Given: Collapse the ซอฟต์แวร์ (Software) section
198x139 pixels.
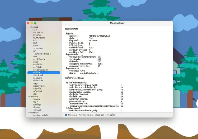Looking at the screenshot, I should [29, 113].
